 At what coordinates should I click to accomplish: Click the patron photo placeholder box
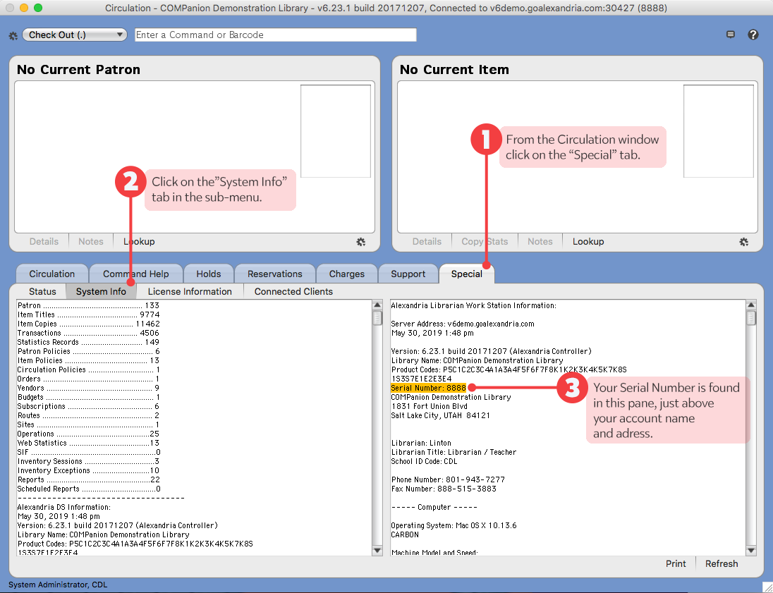point(336,131)
